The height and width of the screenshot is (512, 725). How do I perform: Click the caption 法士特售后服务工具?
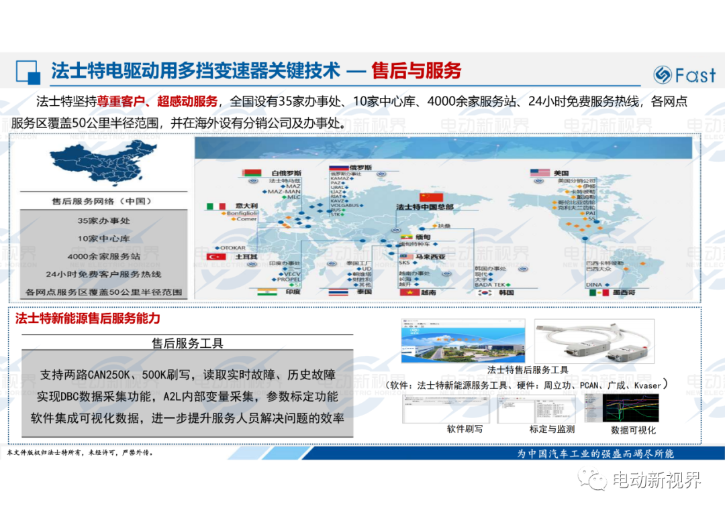tap(528, 370)
